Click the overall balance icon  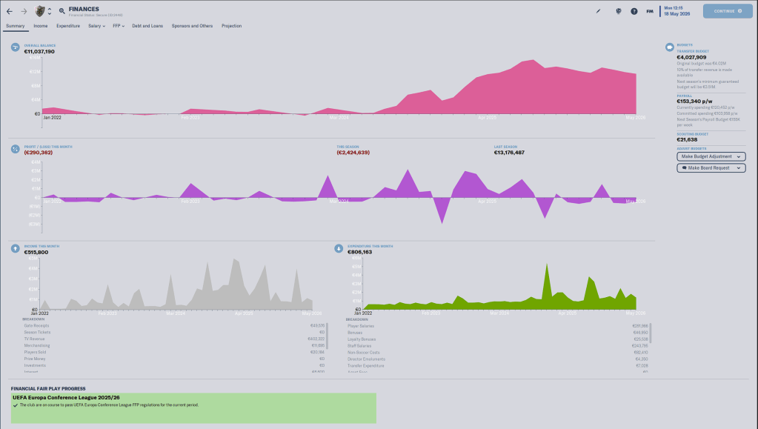coord(16,47)
